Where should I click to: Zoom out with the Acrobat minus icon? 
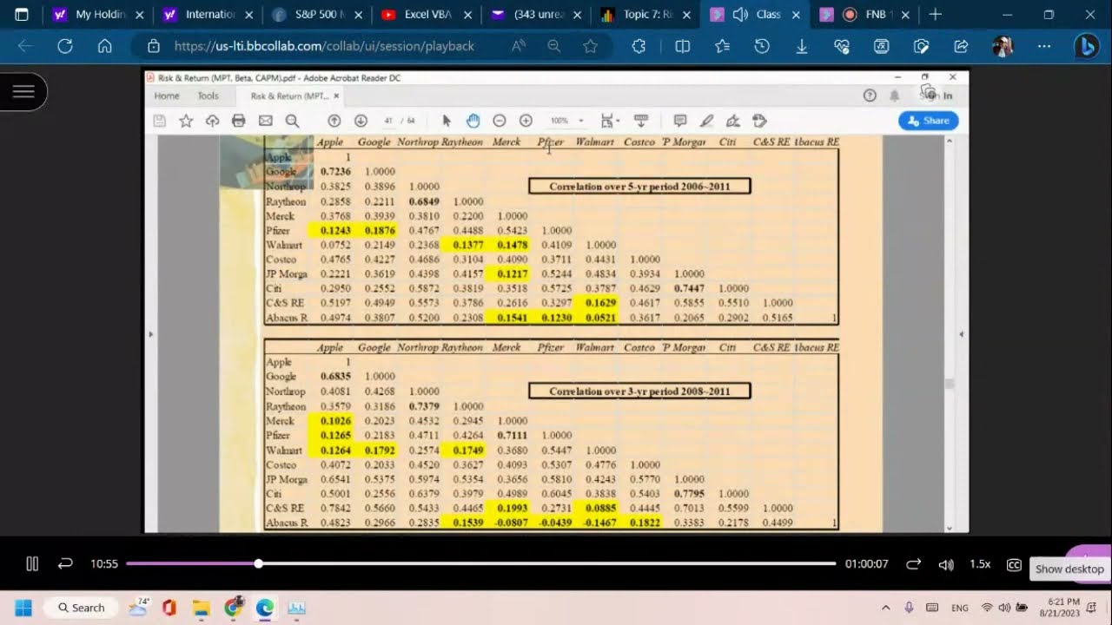click(x=500, y=121)
